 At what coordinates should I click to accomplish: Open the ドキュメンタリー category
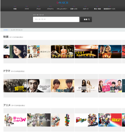tap(62, 9)
